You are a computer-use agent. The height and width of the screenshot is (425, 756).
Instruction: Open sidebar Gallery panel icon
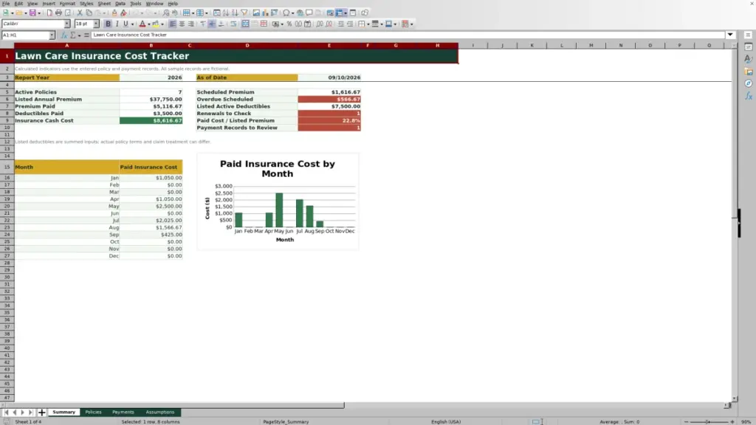(749, 72)
